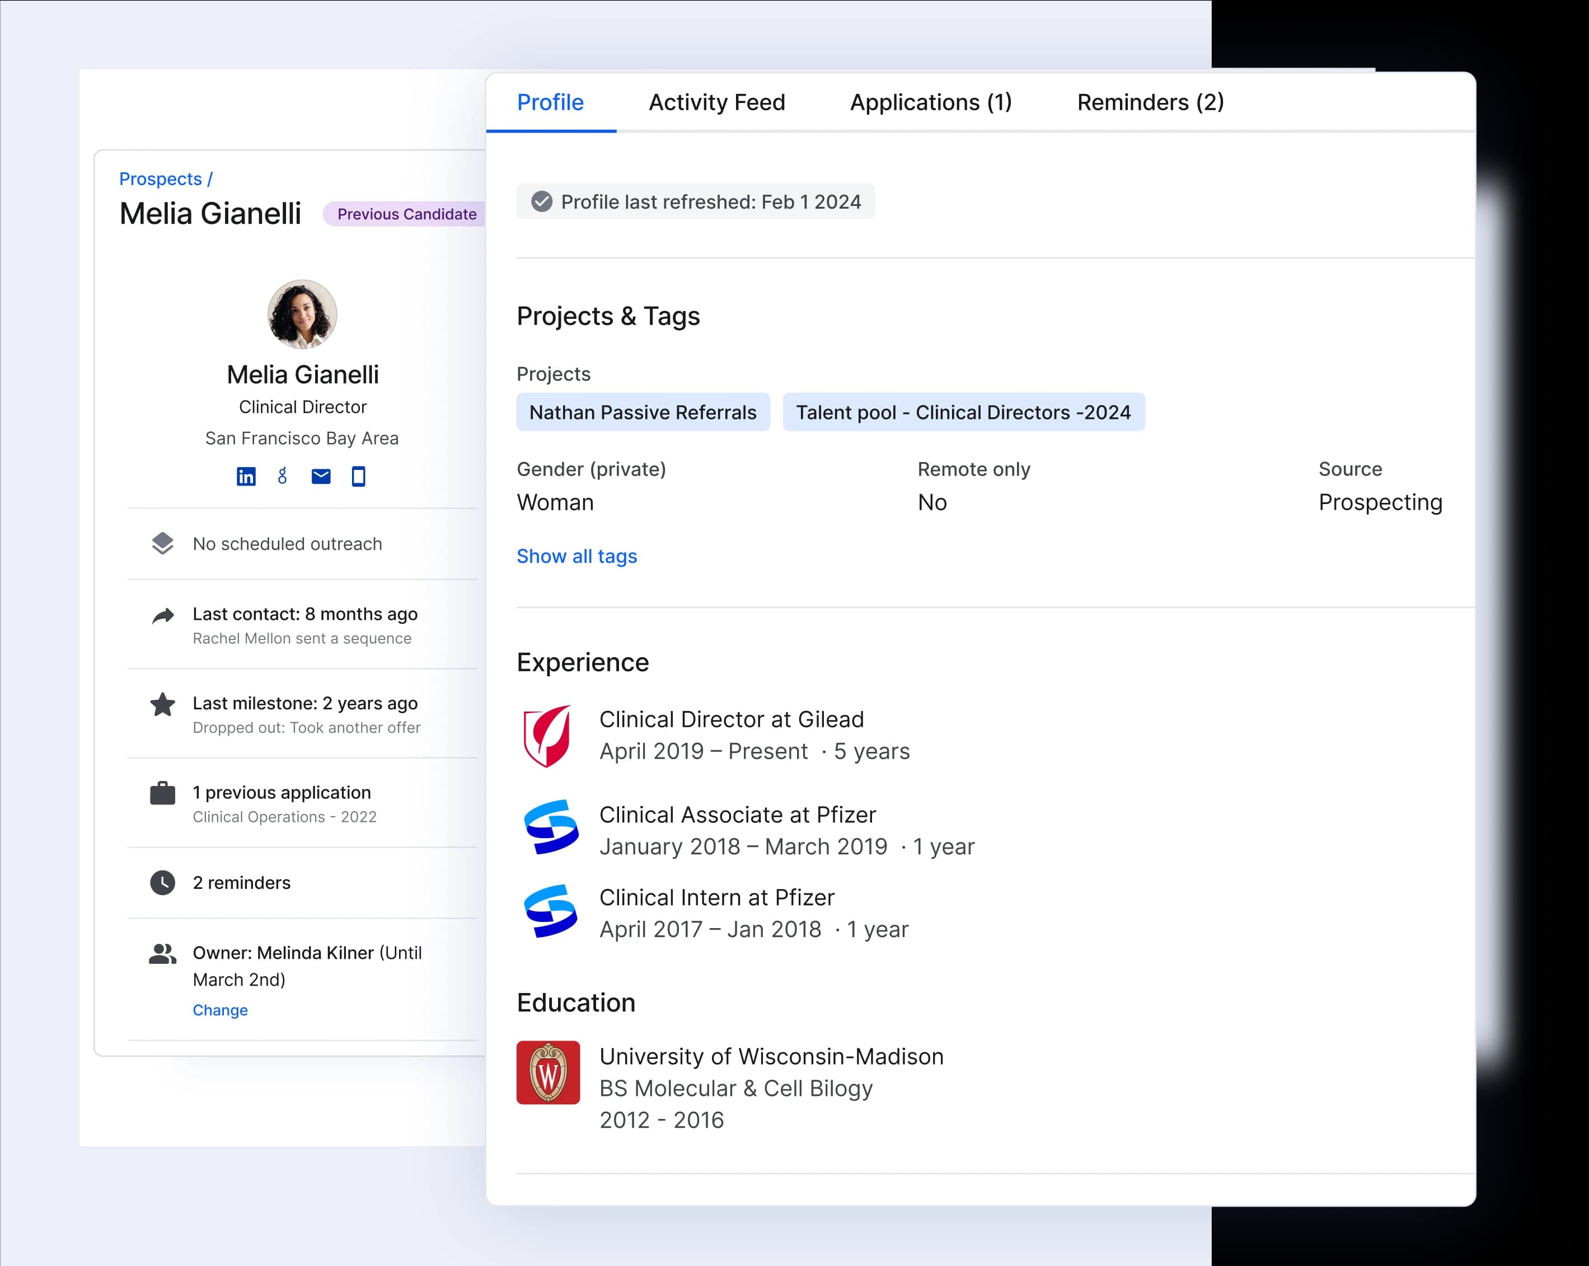Click the profile refreshed checkmark icon
This screenshot has width=1589, height=1266.
[x=542, y=202]
